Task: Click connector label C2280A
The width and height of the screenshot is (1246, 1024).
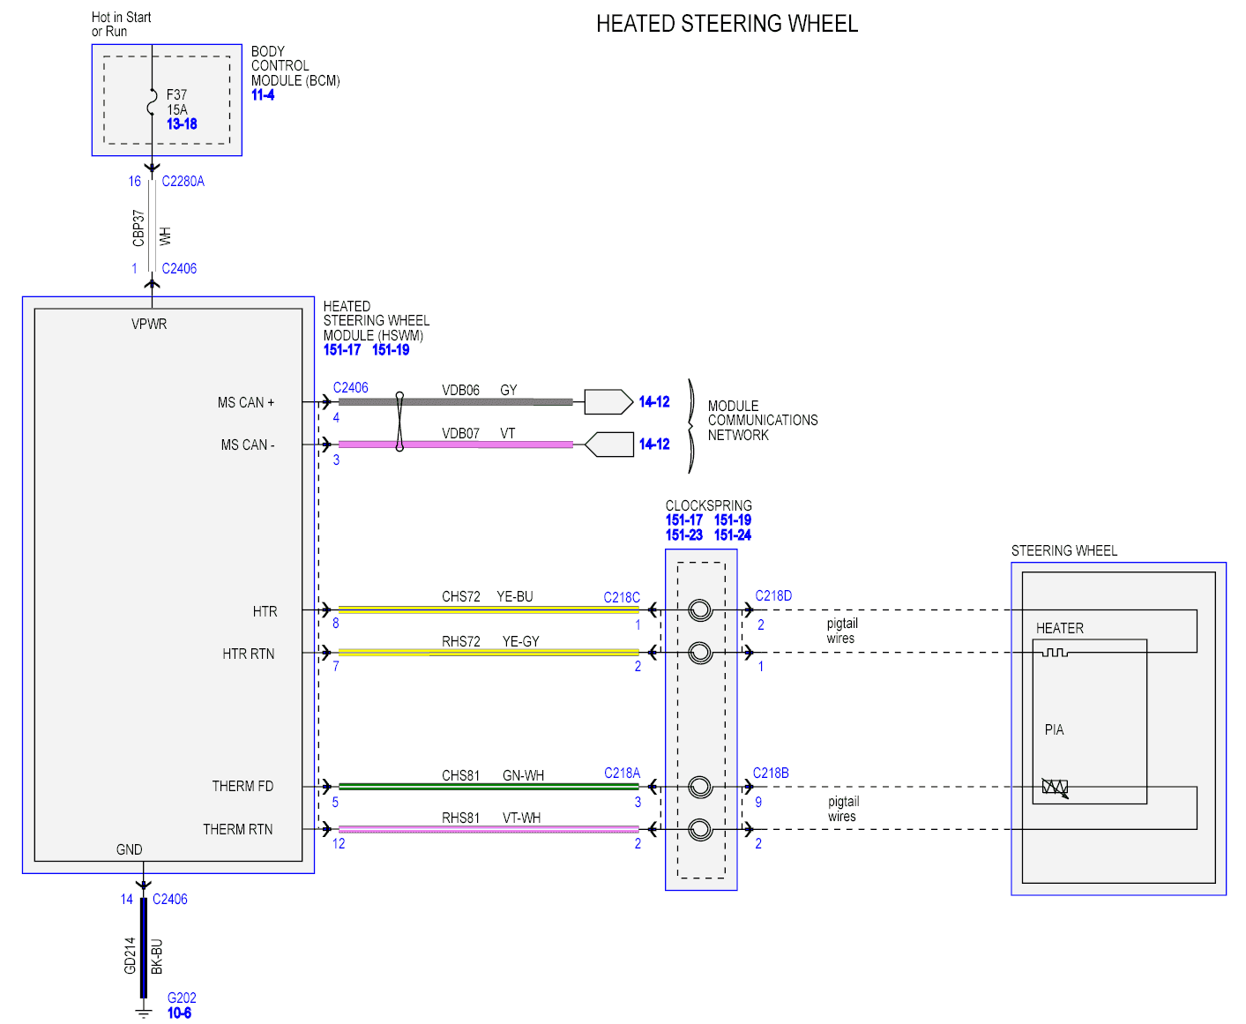Action: [x=183, y=182]
